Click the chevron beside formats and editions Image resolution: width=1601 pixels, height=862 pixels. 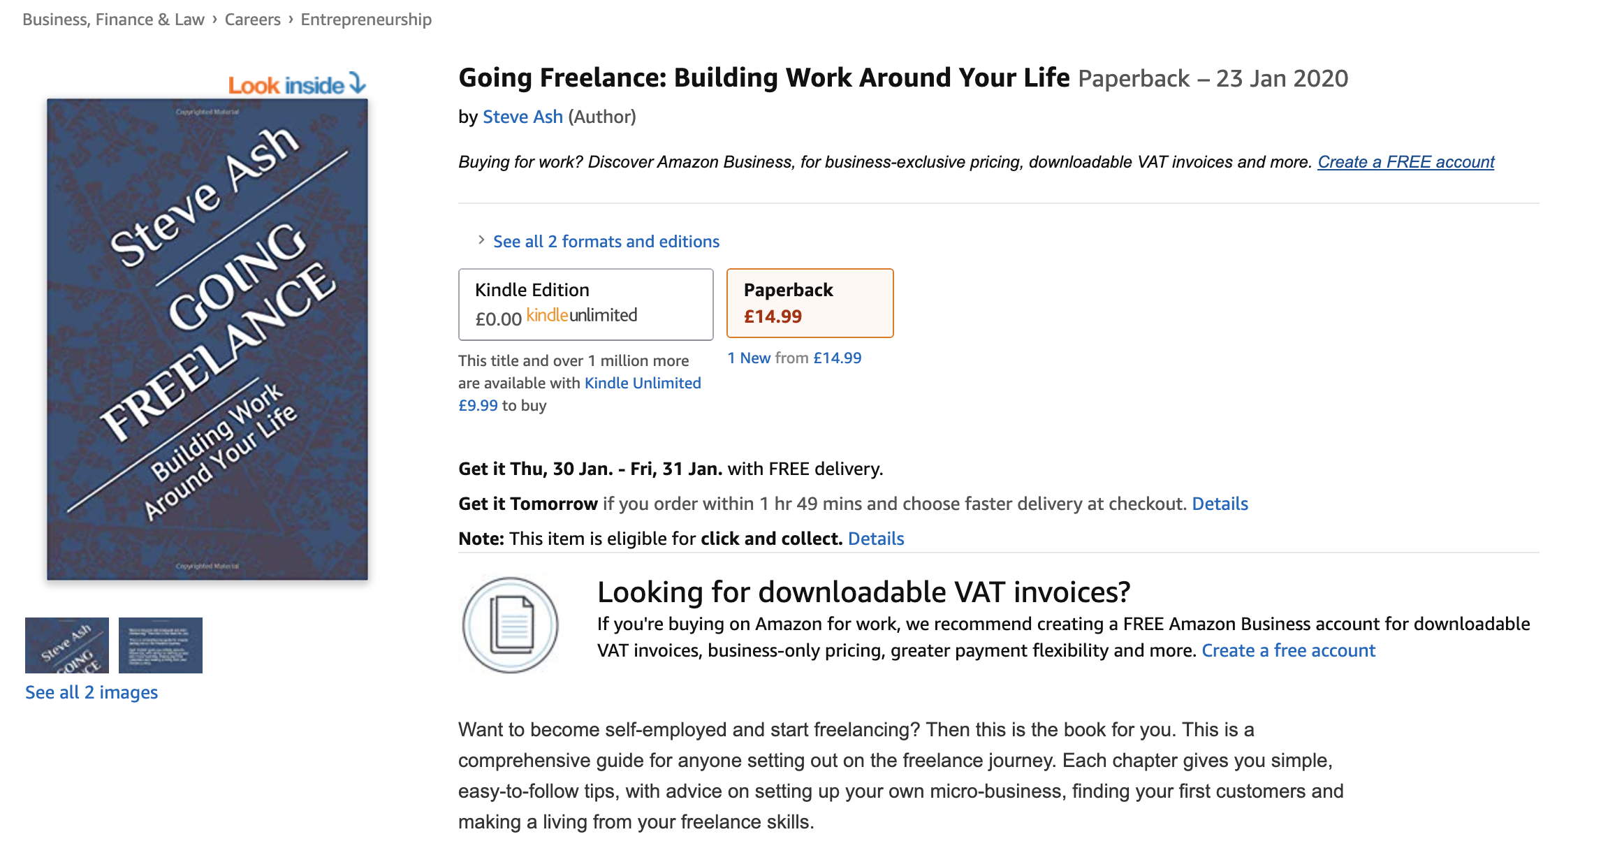coord(481,240)
